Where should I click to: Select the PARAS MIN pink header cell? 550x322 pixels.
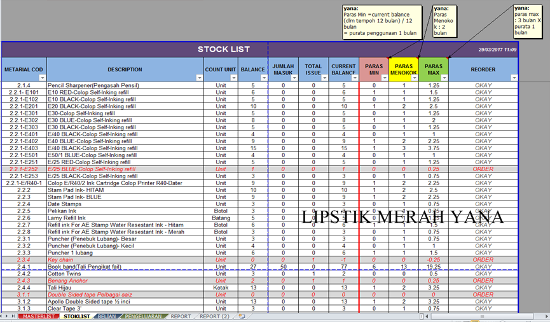(374, 69)
